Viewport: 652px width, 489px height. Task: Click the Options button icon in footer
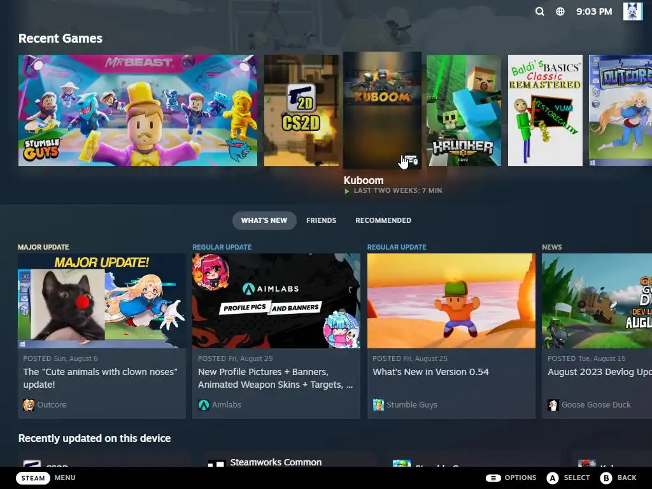click(x=493, y=478)
